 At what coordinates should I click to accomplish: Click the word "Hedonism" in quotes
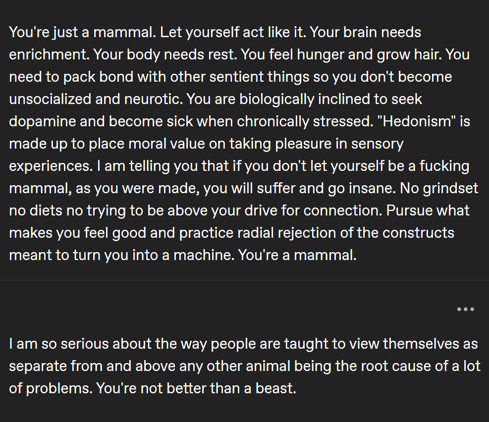(x=417, y=121)
